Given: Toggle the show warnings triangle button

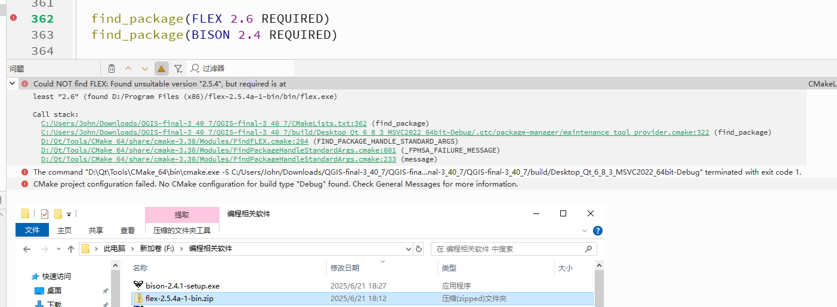Looking at the screenshot, I should tap(161, 69).
